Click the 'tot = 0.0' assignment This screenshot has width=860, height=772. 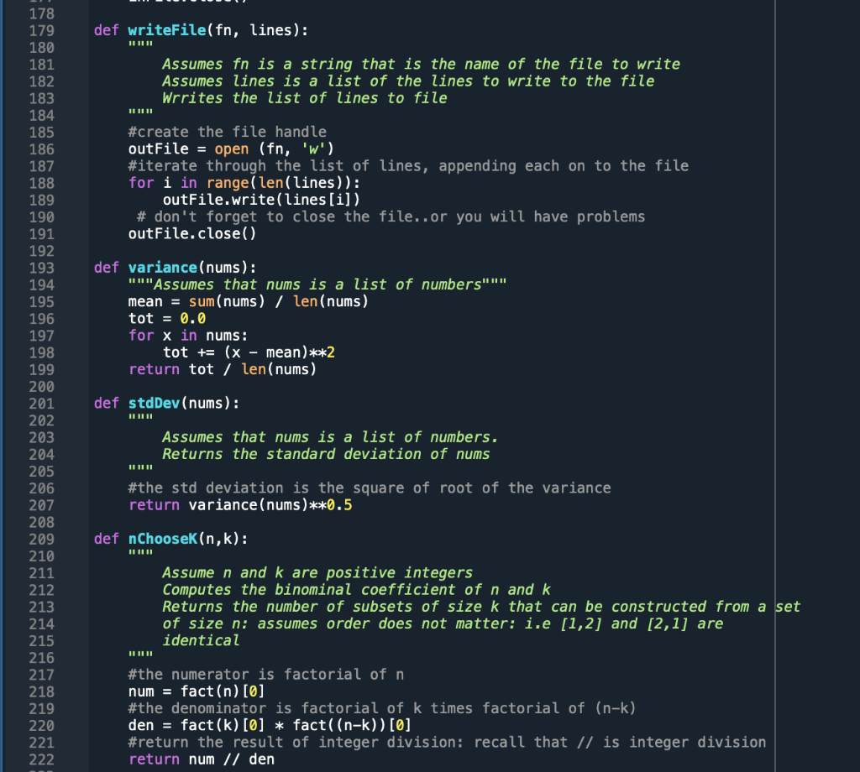(x=167, y=318)
